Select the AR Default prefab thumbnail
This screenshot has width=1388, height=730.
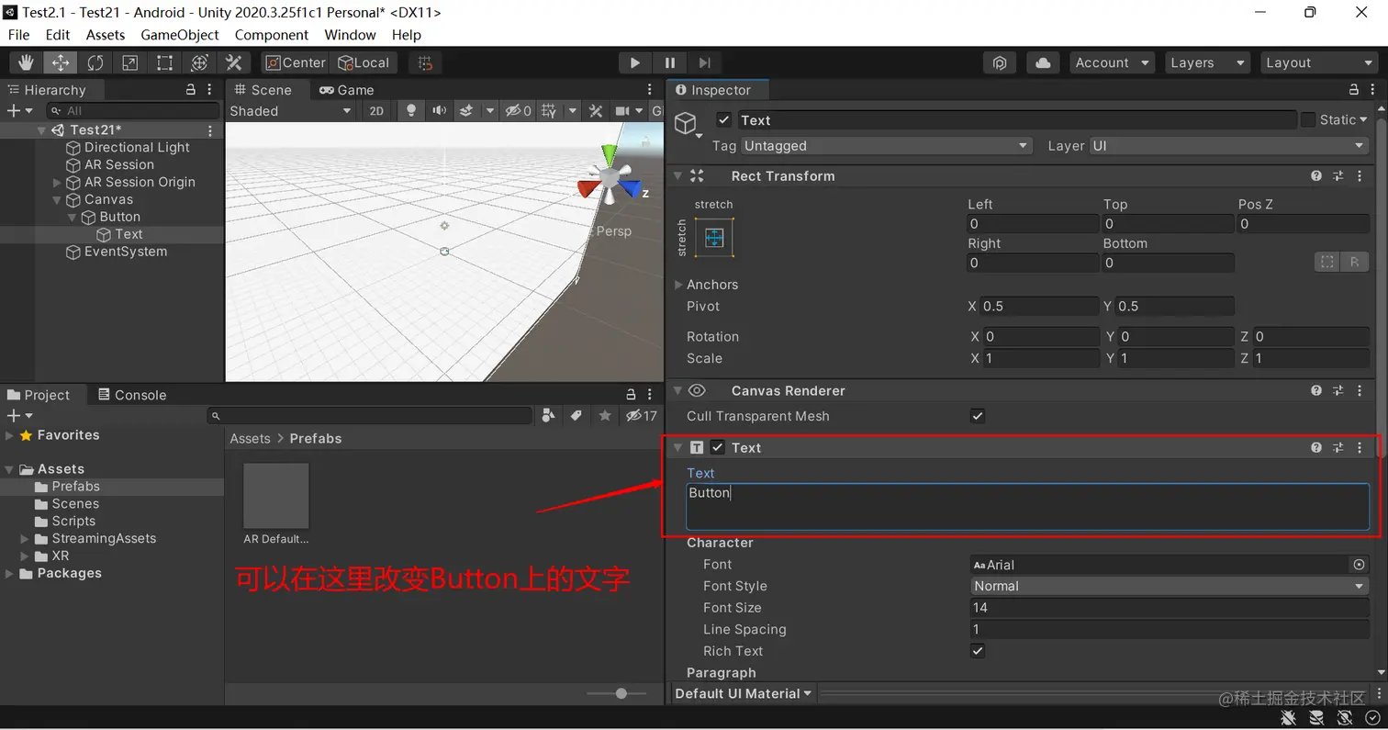coord(275,496)
